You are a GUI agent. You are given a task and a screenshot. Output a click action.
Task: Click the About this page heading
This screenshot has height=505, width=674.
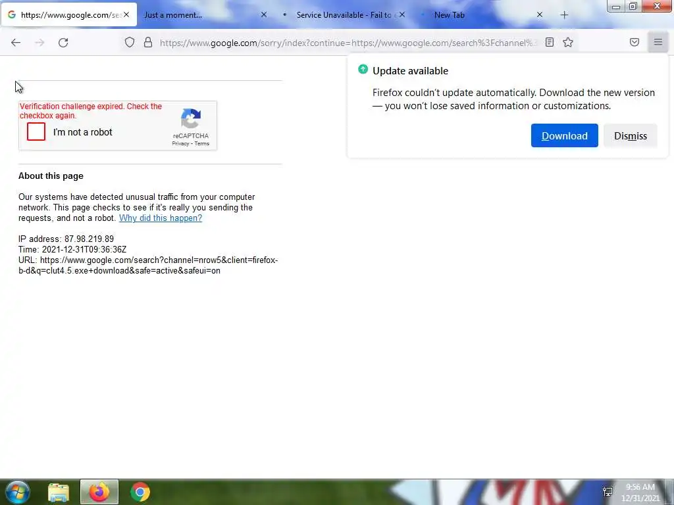tap(51, 176)
